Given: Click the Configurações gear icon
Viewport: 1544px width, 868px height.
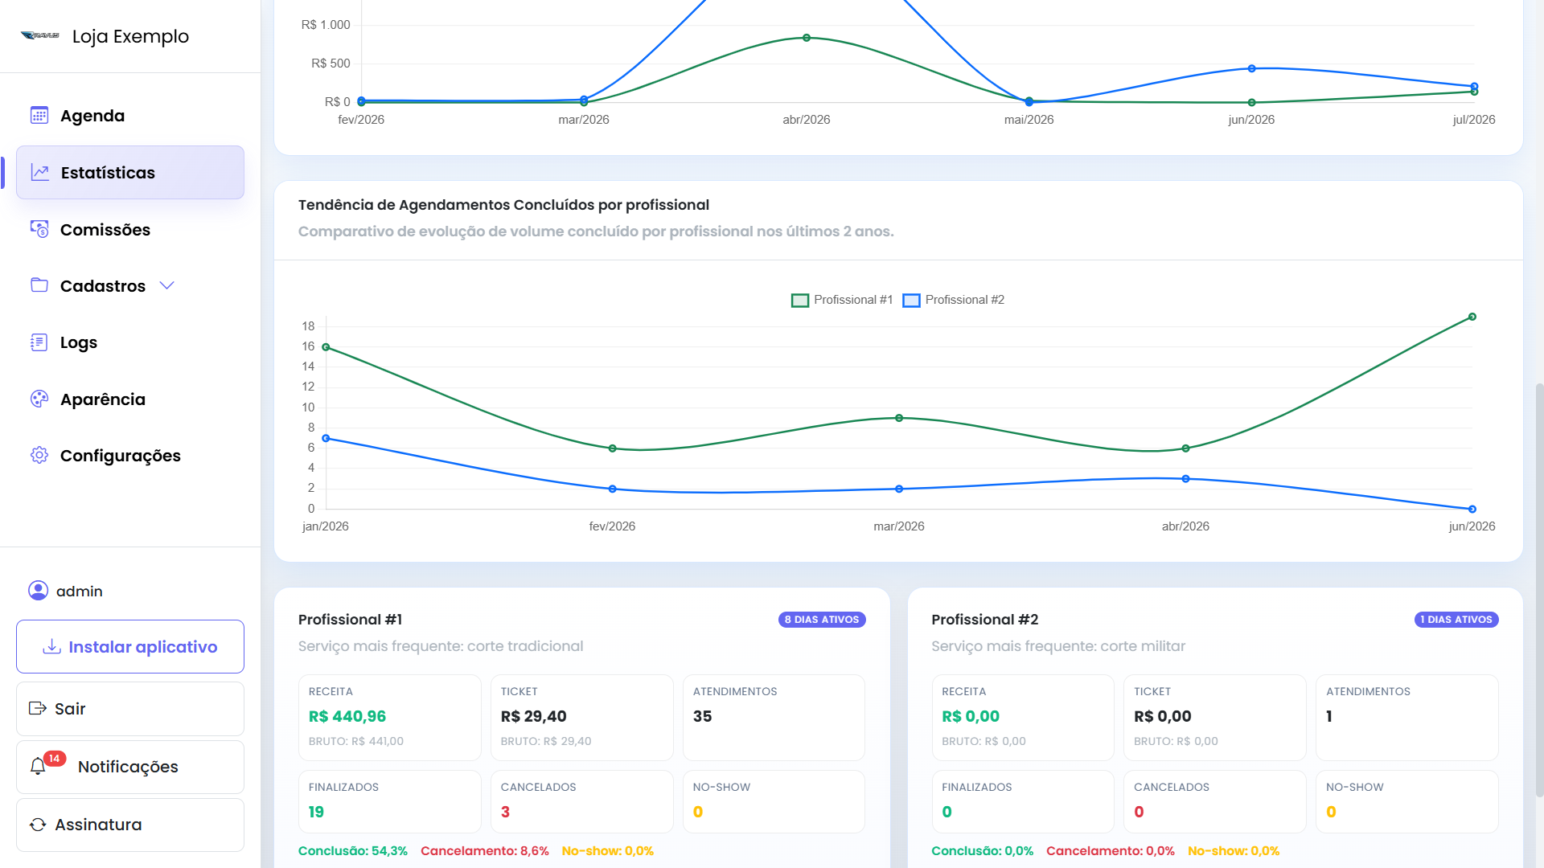Looking at the screenshot, I should pos(39,455).
